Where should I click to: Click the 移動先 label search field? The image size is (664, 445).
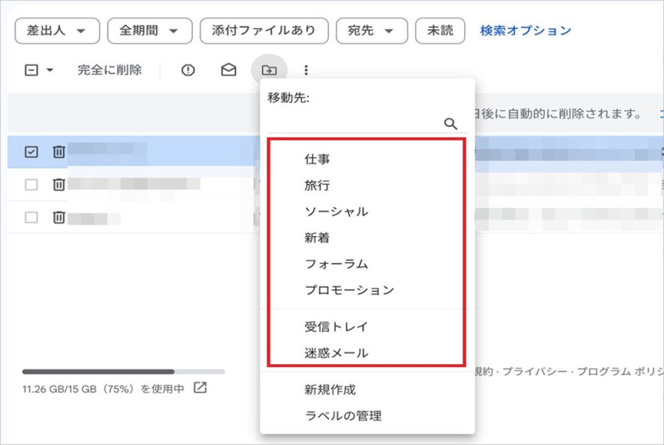click(x=354, y=123)
